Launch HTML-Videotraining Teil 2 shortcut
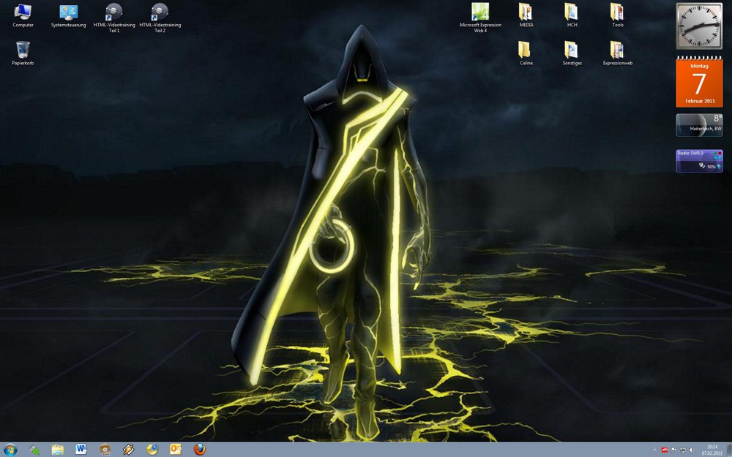Viewport: 732px width, 457px height. (x=160, y=12)
